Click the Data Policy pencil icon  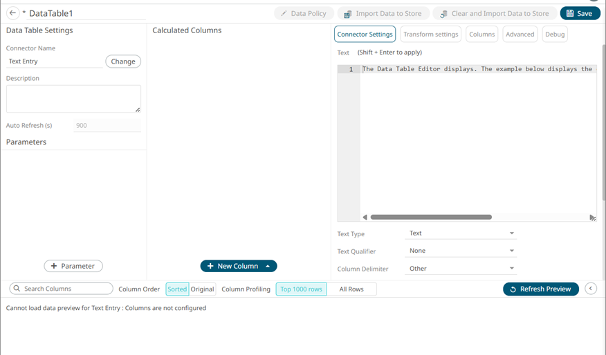(284, 14)
